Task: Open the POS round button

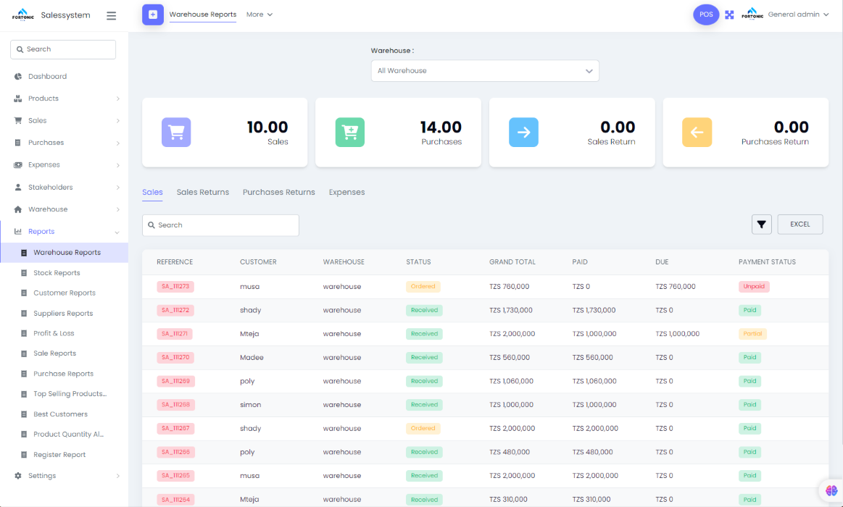Action: 706,14
